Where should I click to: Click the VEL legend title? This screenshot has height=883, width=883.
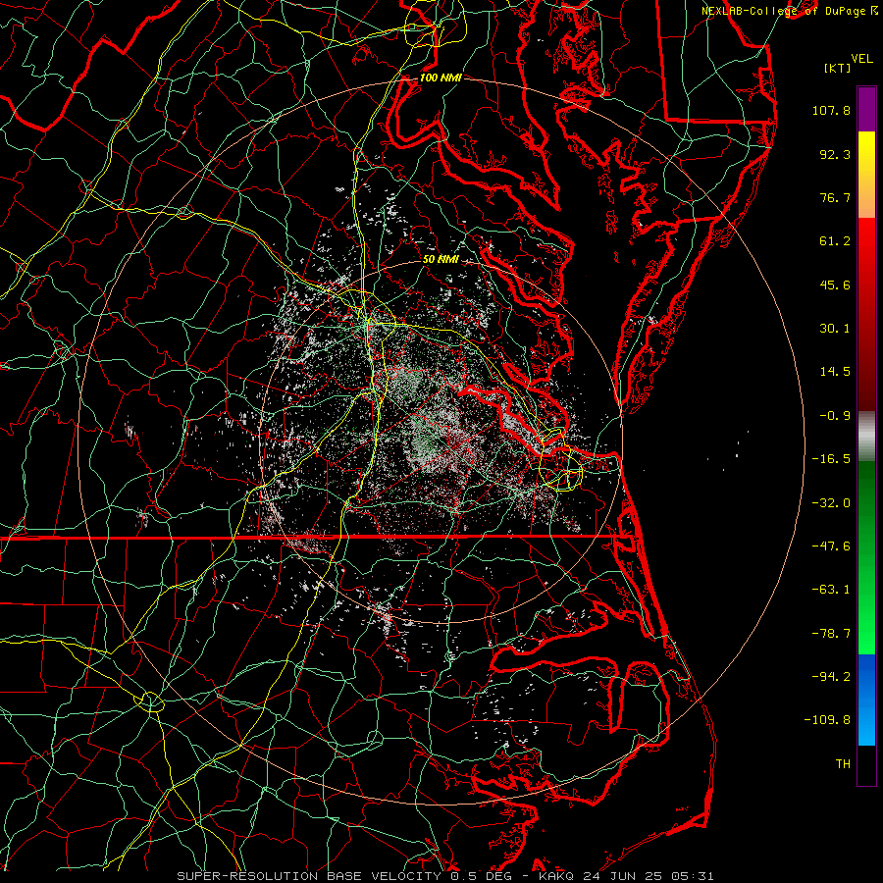click(x=861, y=59)
